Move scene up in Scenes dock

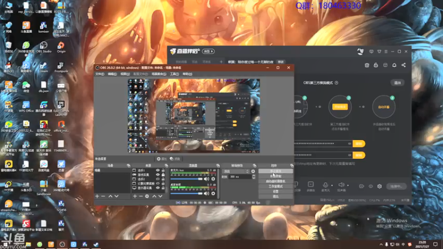coord(110,196)
